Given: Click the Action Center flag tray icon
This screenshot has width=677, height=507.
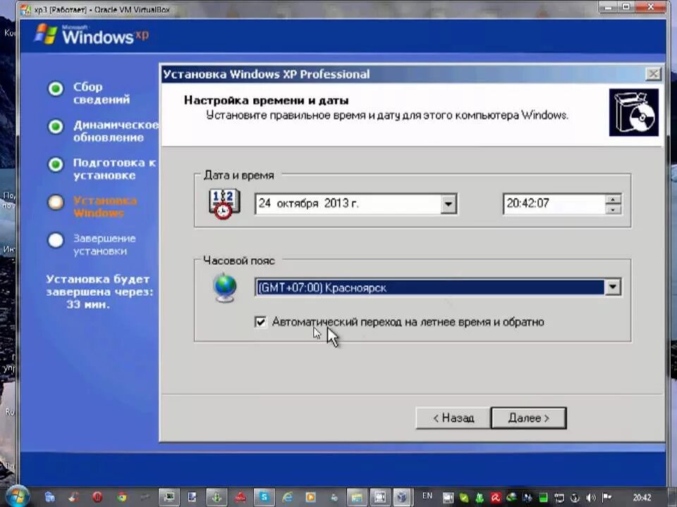Looking at the screenshot, I should pos(606,498).
